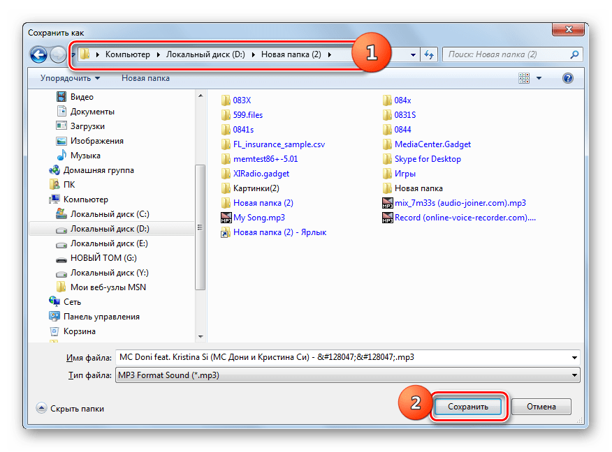Click the Back navigation arrow button
The height and width of the screenshot is (452, 612).
pyautogui.click(x=39, y=54)
